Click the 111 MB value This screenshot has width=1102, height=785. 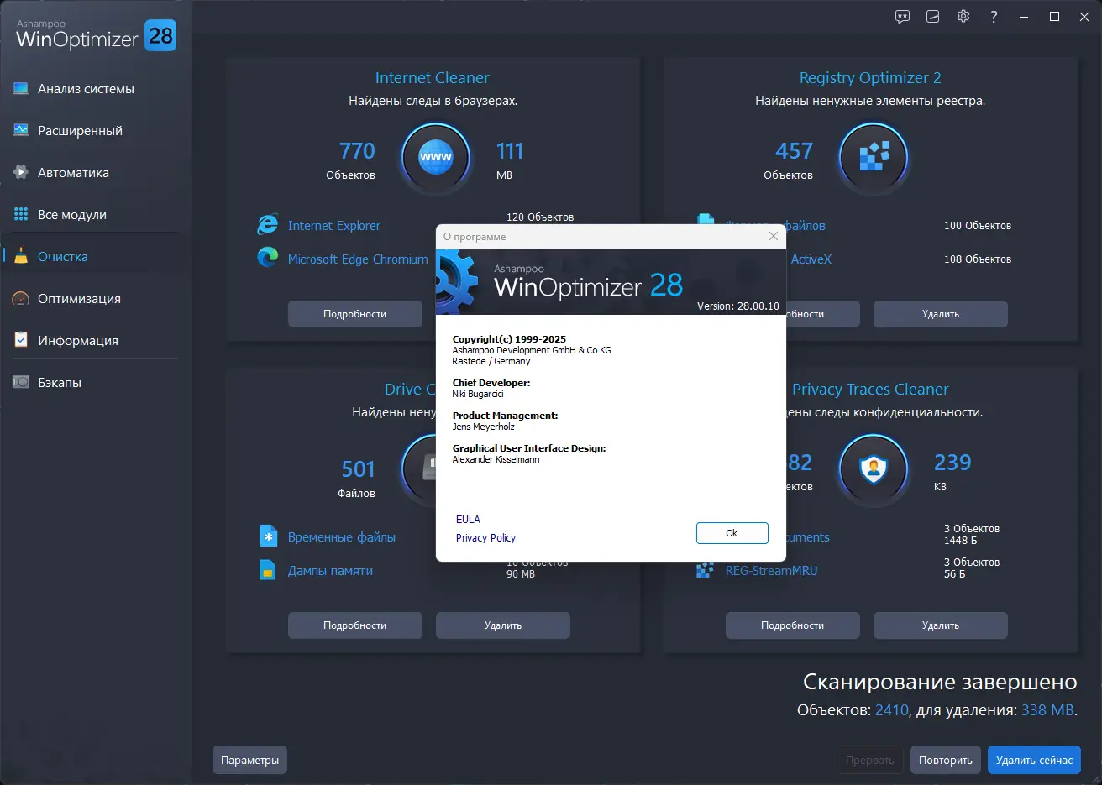[x=510, y=151]
